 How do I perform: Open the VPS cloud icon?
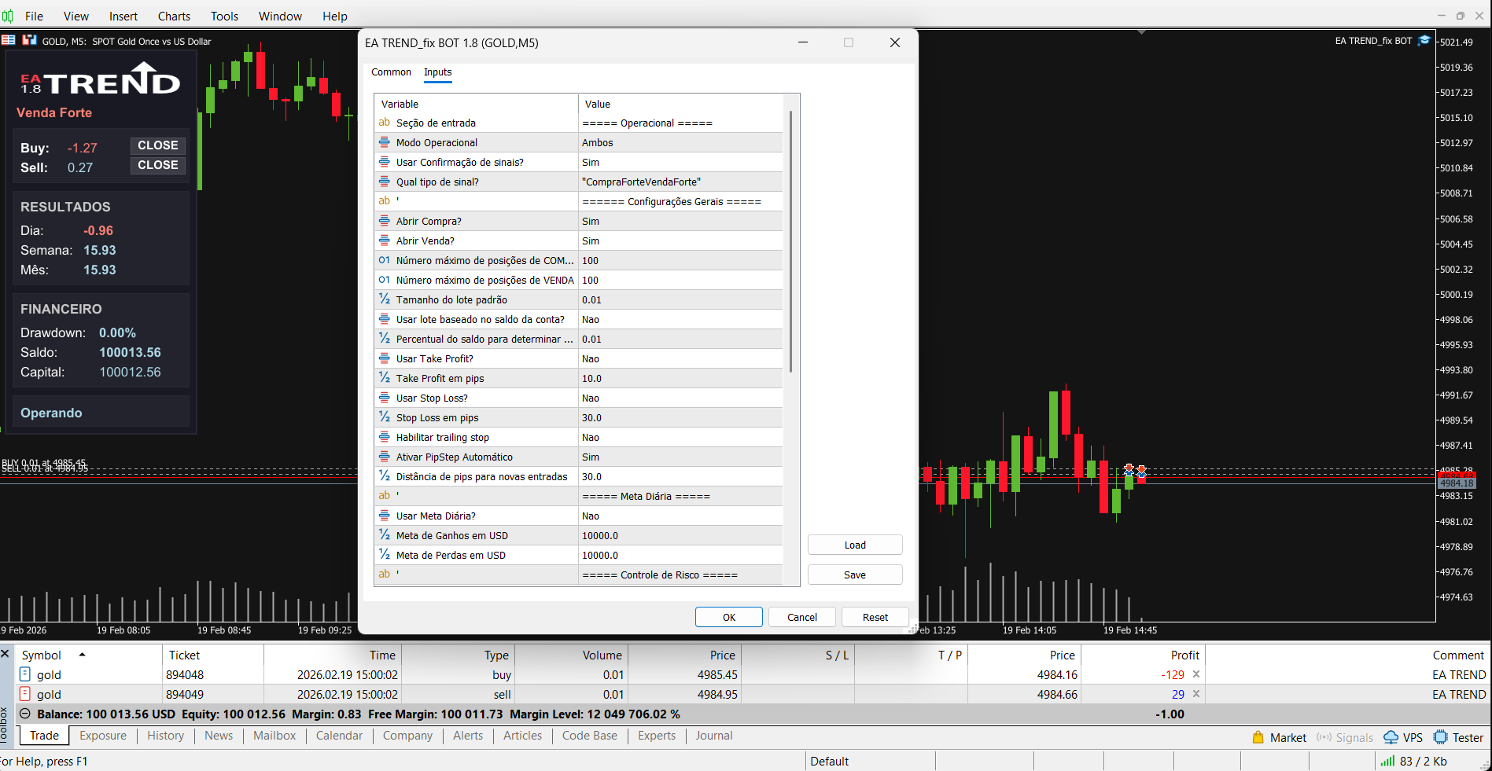point(1391,737)
